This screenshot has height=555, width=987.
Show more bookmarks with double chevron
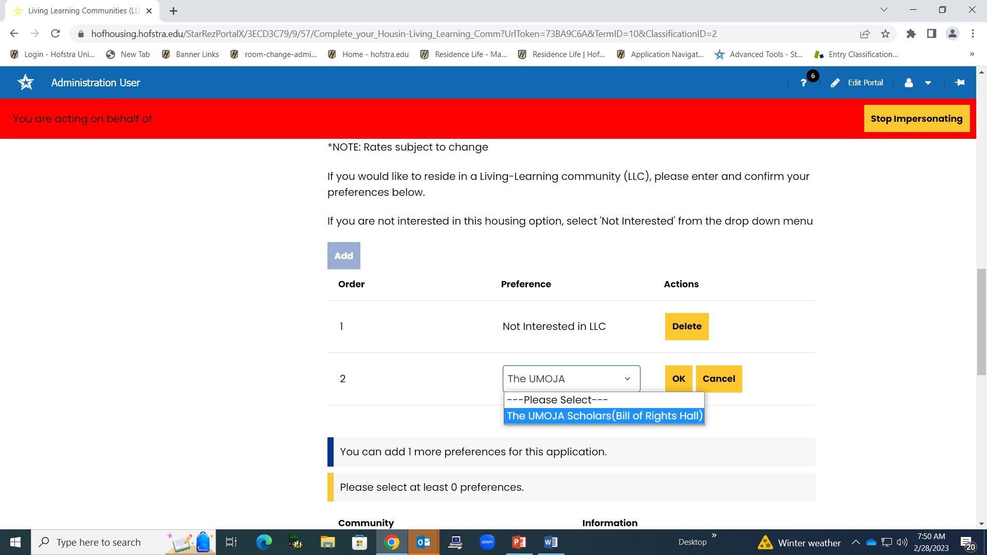972,54
